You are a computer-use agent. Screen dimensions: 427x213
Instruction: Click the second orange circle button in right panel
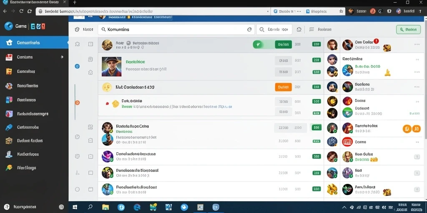[417, 129]
